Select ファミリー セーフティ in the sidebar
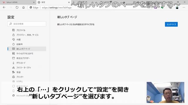This screenshot has height=105, width=188. click(x=27, y=67)
